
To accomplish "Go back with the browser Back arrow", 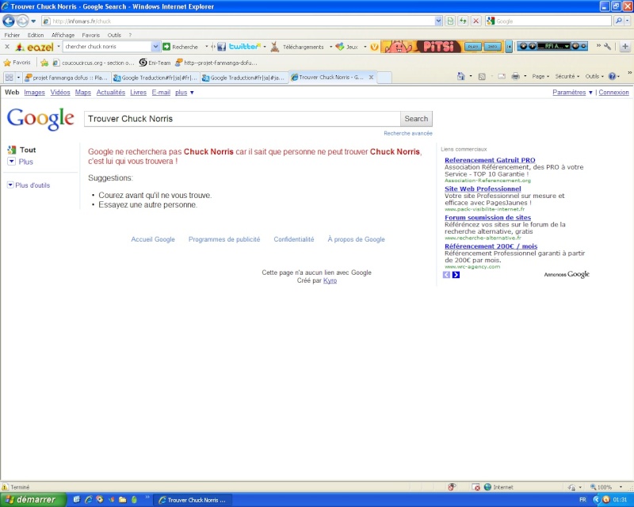I will [9, 21].
